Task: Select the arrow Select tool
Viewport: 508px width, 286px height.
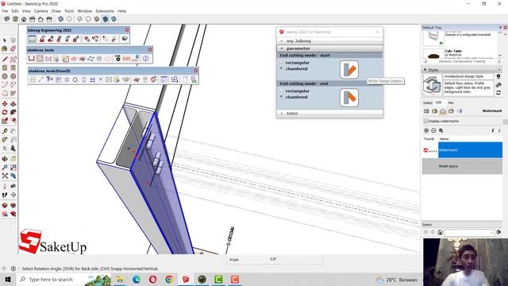Action: (x=5, y=41)
